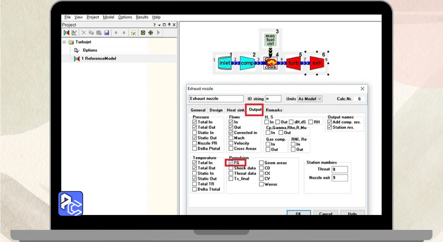Open the Units dropdown
This screenshot has width=443, height=242.
coord(310,99)
